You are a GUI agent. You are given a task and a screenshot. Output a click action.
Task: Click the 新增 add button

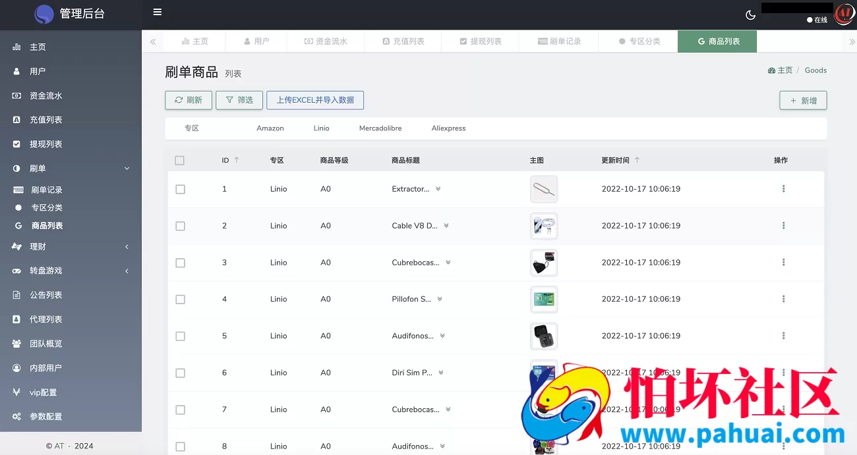click(x=803, y=101)
